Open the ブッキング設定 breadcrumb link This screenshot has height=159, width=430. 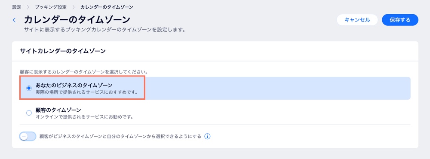[51, 7]
